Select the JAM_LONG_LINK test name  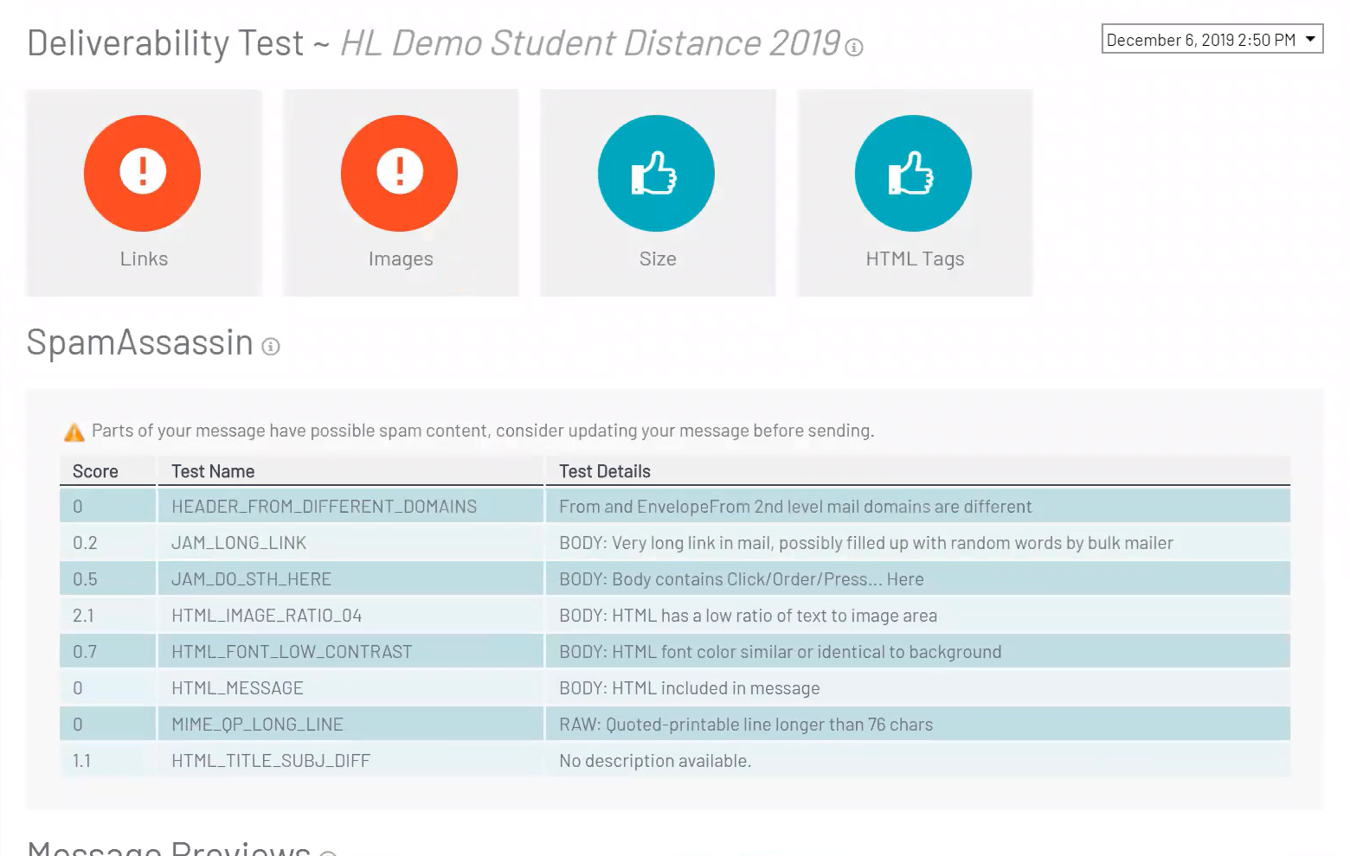(x=239, y=543)
